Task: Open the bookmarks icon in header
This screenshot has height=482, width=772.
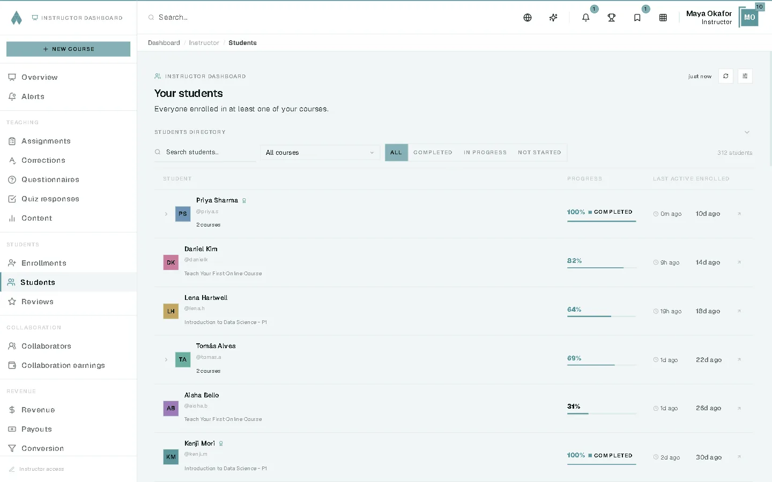Action: (637, 18)
